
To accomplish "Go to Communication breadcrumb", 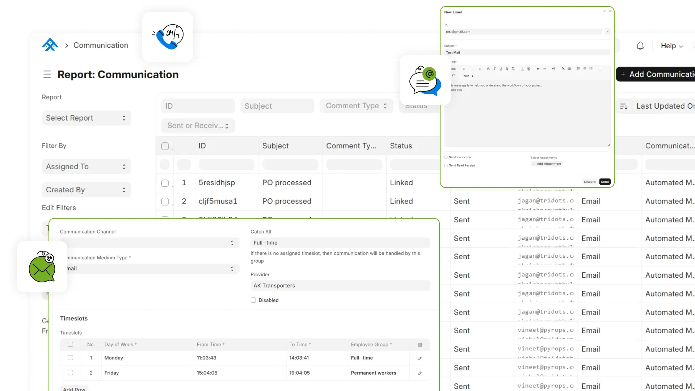I will click(101, 45).
